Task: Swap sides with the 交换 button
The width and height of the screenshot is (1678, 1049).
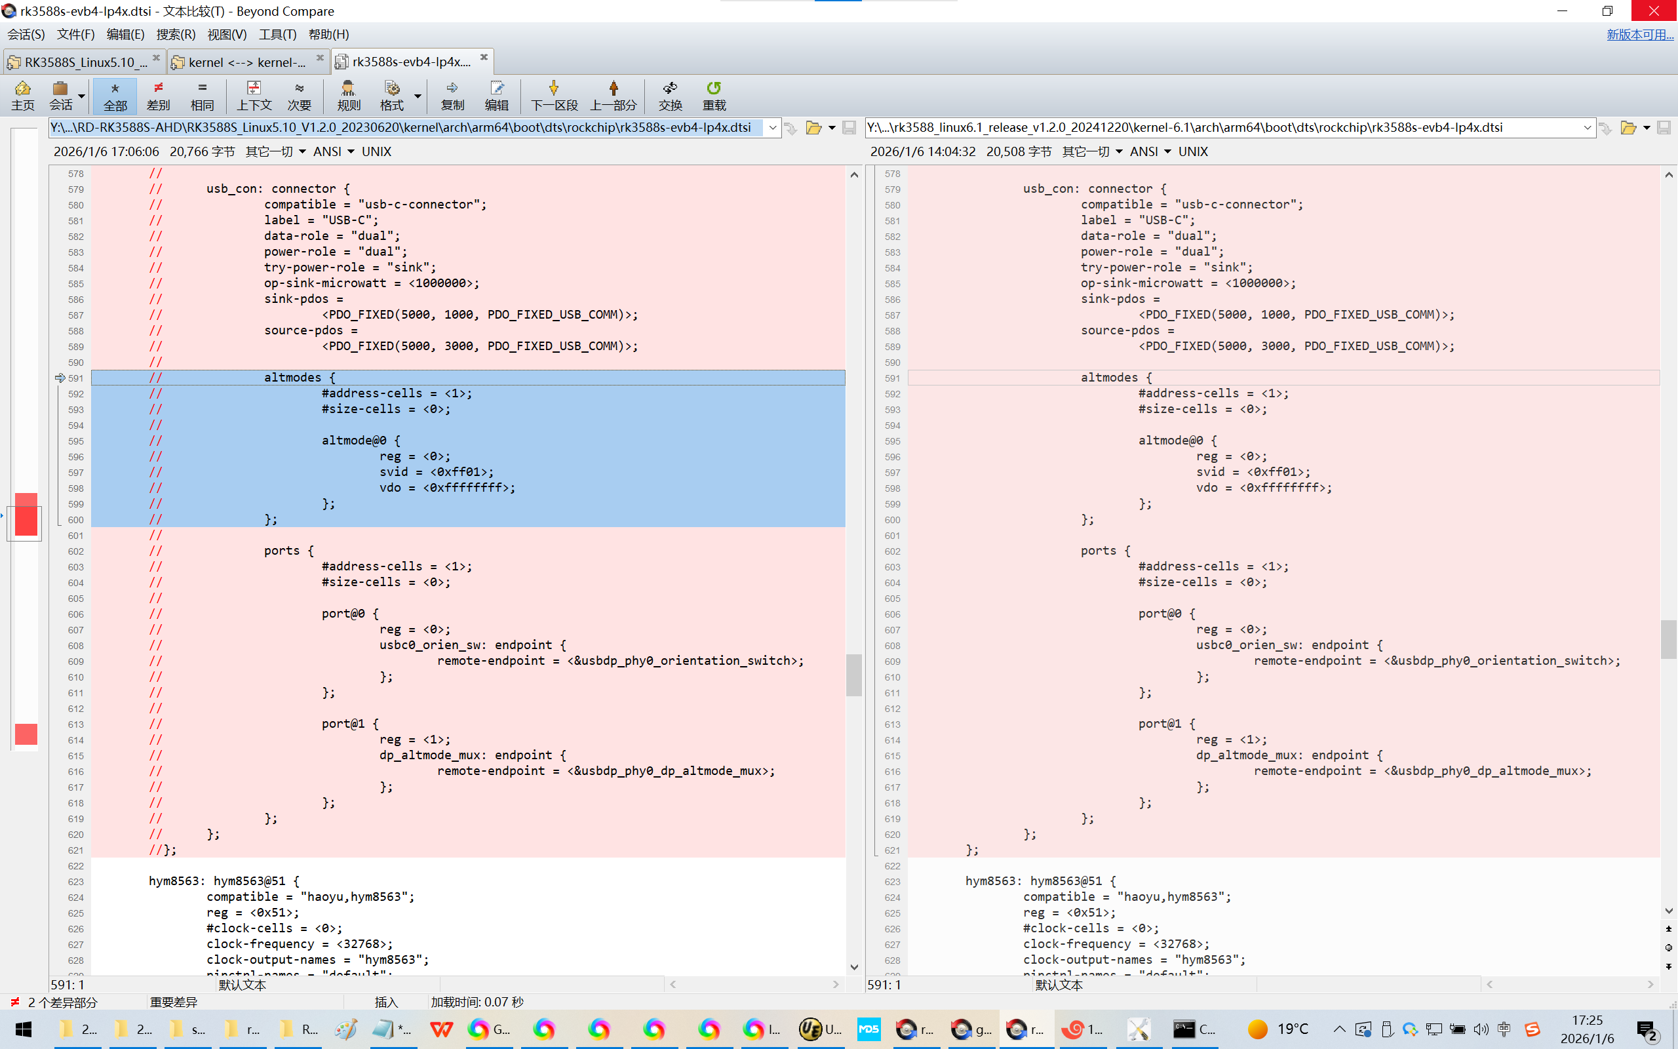Action: tap(670, 96)
